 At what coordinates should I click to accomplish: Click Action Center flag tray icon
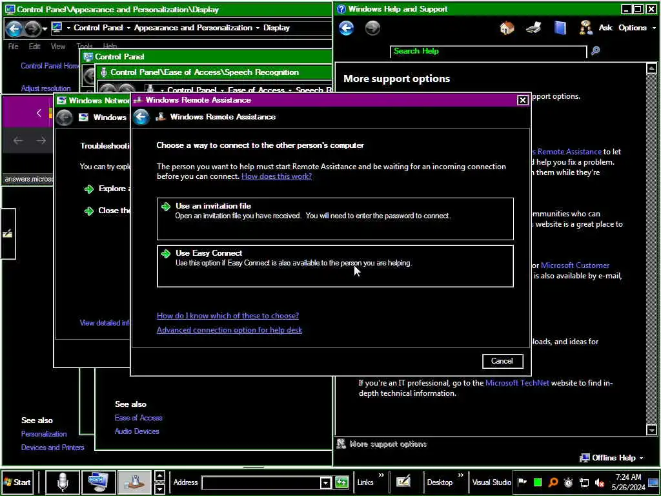point(522,482)
